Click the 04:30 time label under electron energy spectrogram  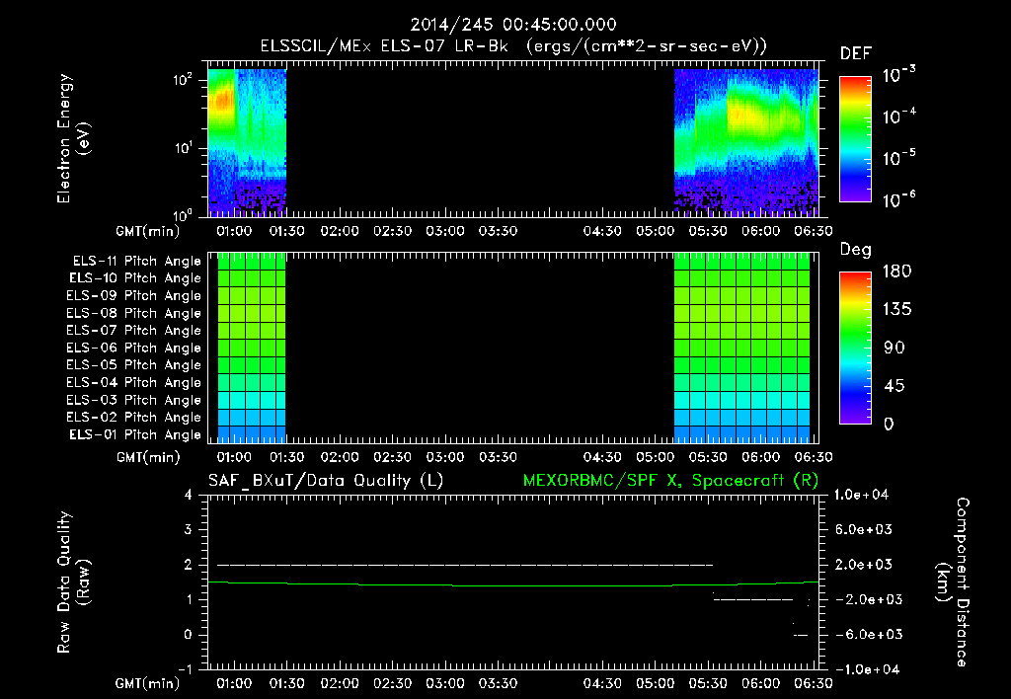coord(602,231)
